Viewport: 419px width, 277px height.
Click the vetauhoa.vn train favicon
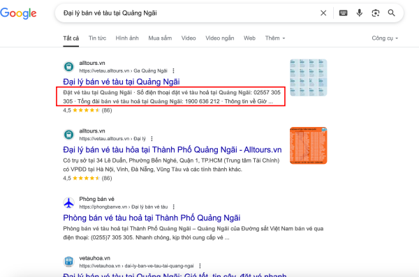(x=68, y=262)
